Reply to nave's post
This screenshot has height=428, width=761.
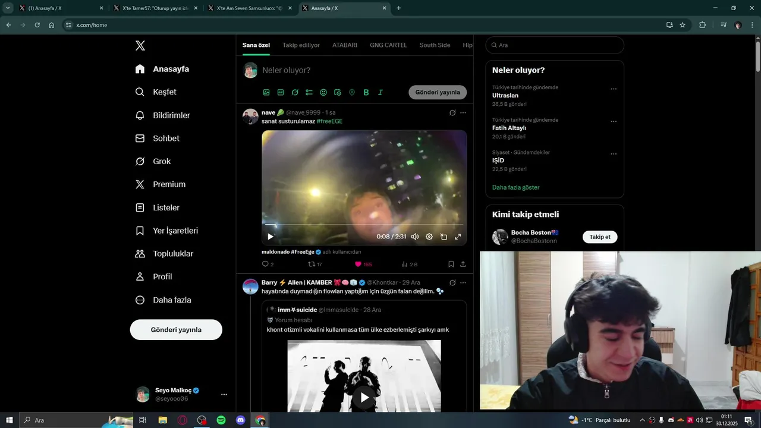[x=268, y=264]
